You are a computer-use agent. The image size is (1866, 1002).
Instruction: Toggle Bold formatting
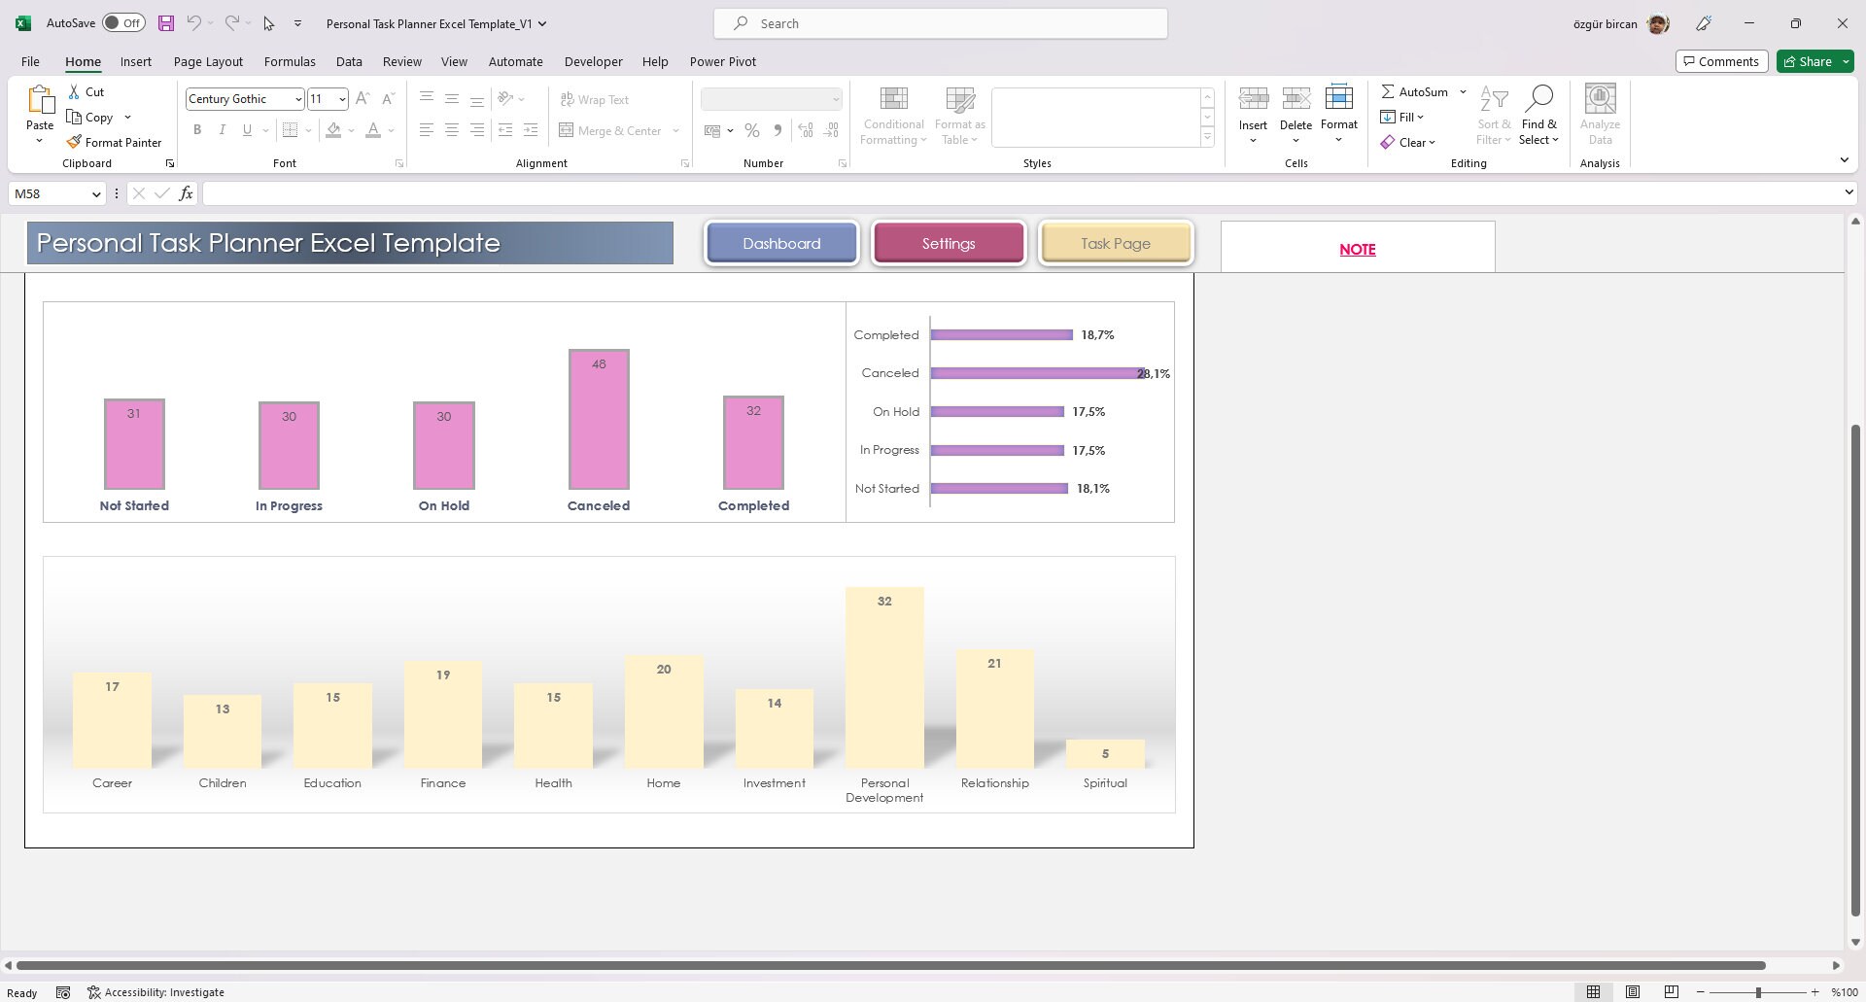[x=197, y=130]
